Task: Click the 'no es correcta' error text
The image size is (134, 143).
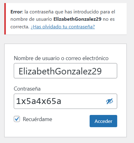Action: point(63,23)
